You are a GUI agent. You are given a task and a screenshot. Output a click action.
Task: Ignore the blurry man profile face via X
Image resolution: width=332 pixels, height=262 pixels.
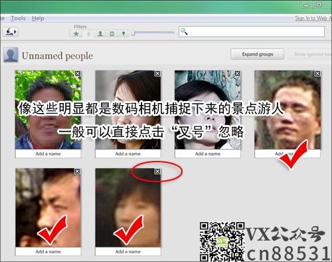tap(77, 172)
